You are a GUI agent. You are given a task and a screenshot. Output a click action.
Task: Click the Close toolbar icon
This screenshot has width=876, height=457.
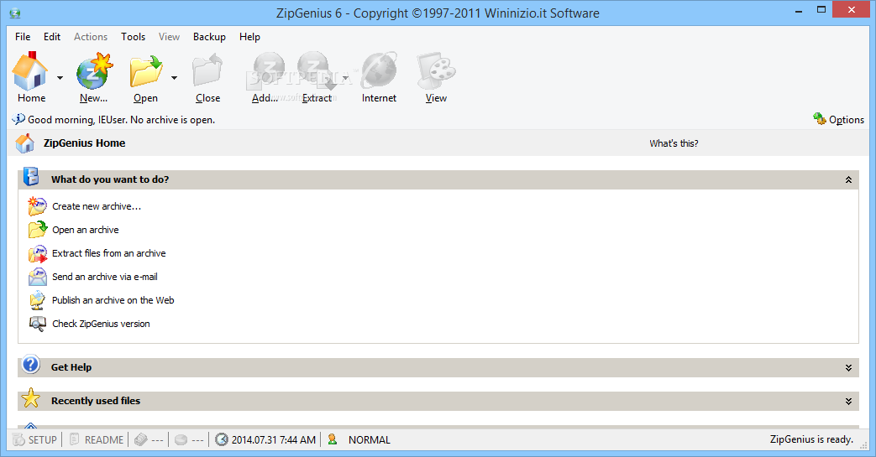pos(207,71)
